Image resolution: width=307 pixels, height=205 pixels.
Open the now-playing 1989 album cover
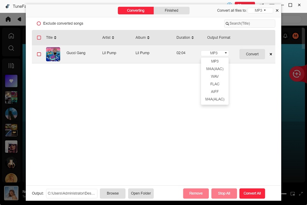pyautogui.click(x=11, y=193)
